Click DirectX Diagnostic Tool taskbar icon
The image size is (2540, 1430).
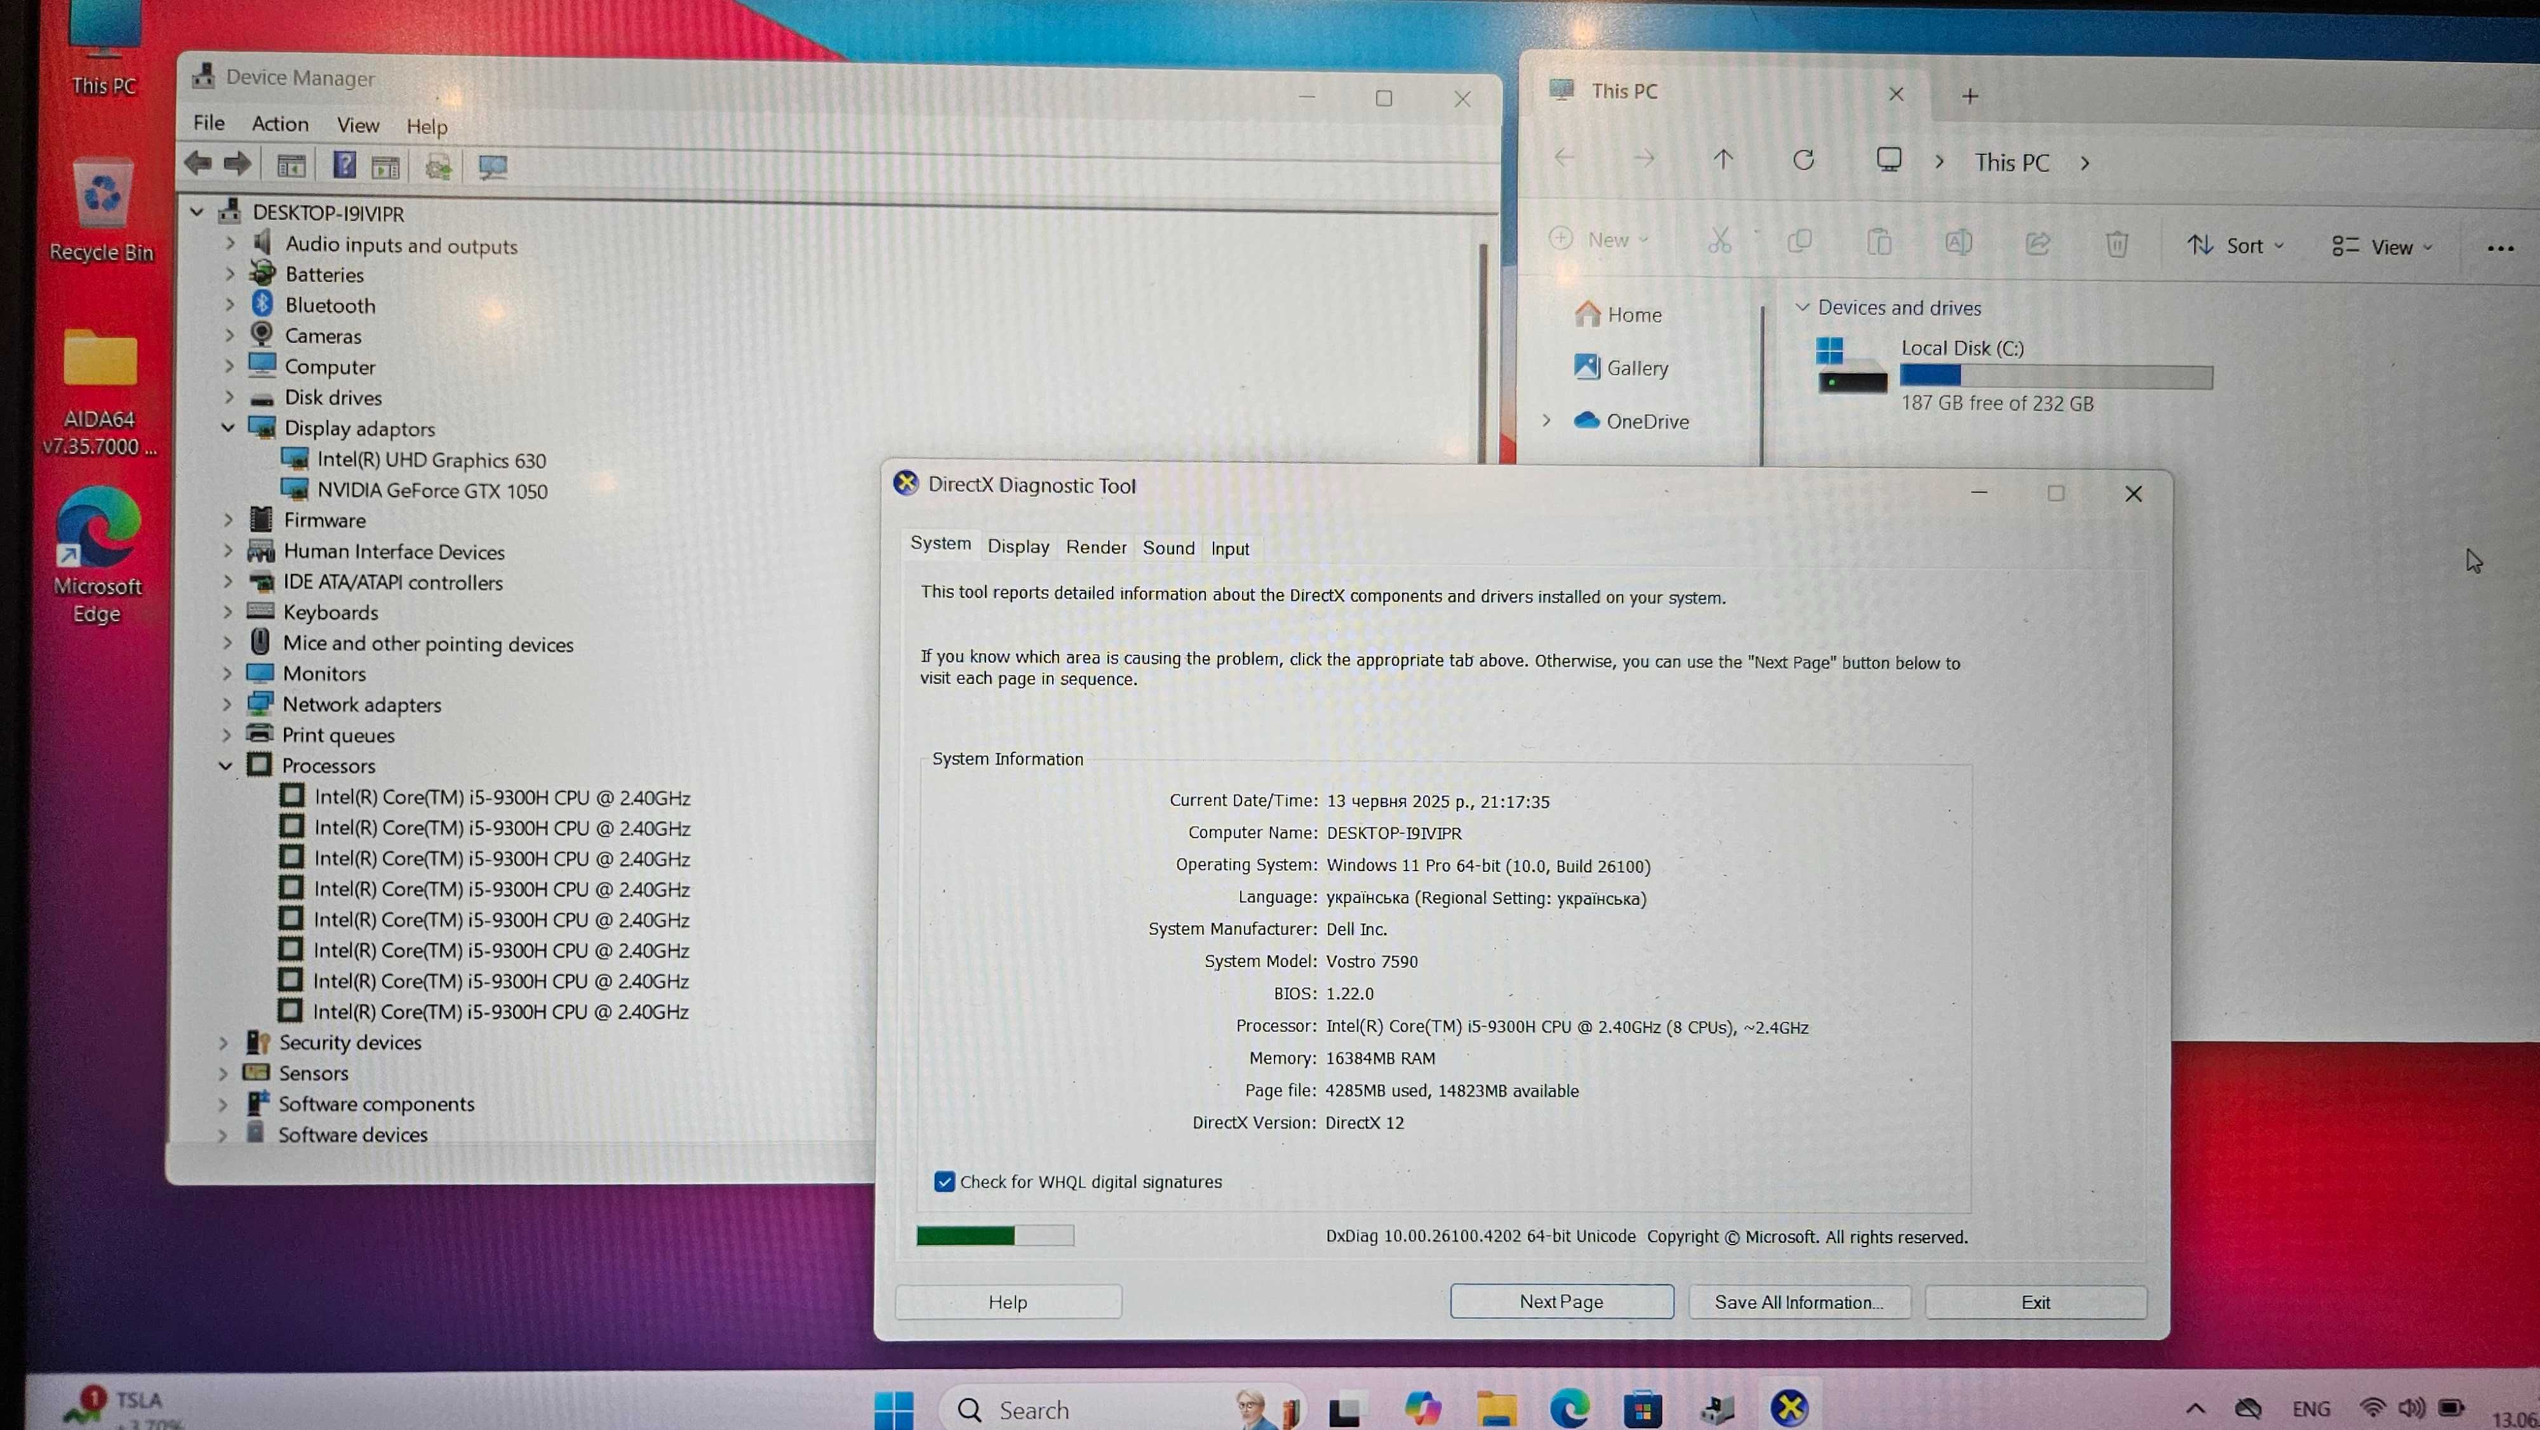click(1789, 1408)
